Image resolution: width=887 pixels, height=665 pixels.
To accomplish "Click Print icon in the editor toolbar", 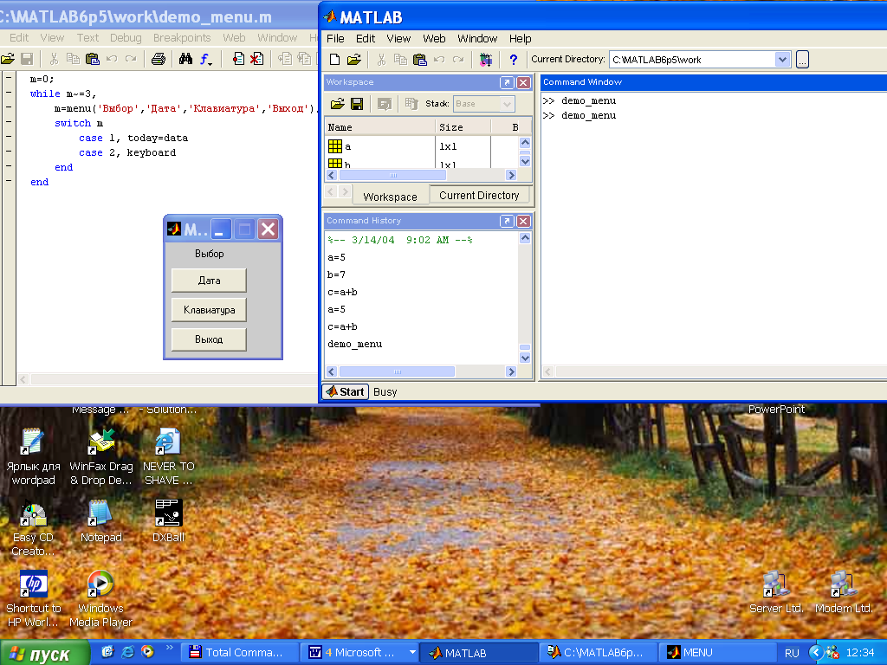I will click(x=159, y=59).
